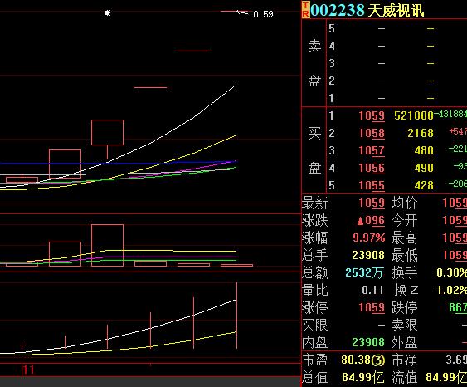Click the 总值 value 84.99亿

(362, 378)
